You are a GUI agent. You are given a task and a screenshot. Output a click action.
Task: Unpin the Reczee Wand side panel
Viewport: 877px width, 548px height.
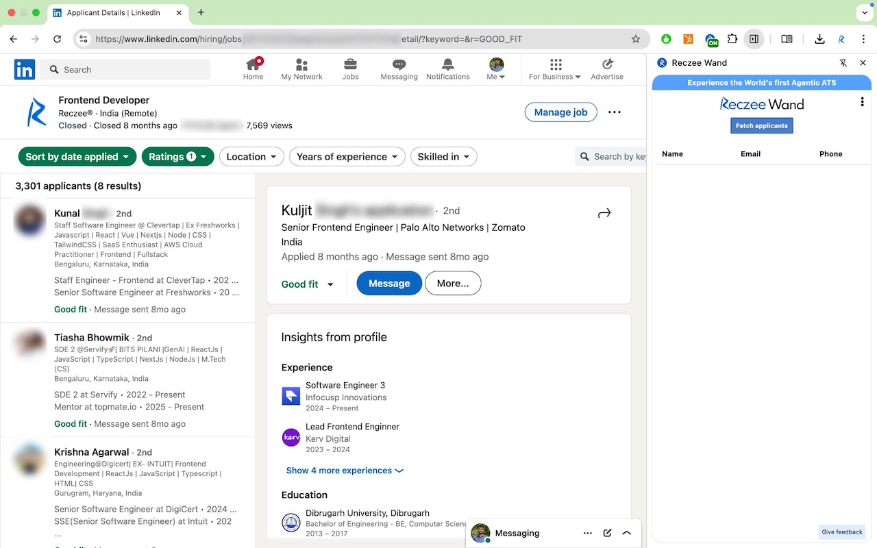(843, 63)
